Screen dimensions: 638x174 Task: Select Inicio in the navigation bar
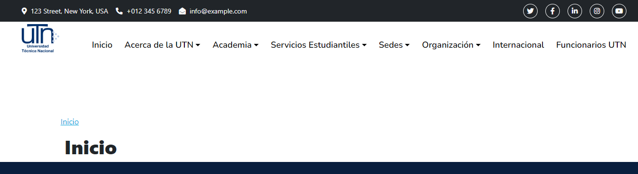(x=102, y=45)
